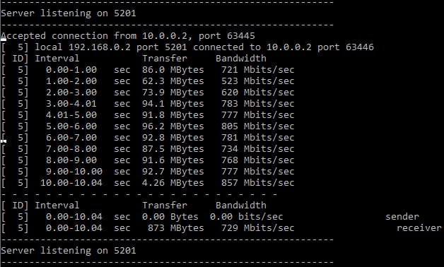Click the top Interval column header
Screen dimensions: 444x267
click(57, 58)
